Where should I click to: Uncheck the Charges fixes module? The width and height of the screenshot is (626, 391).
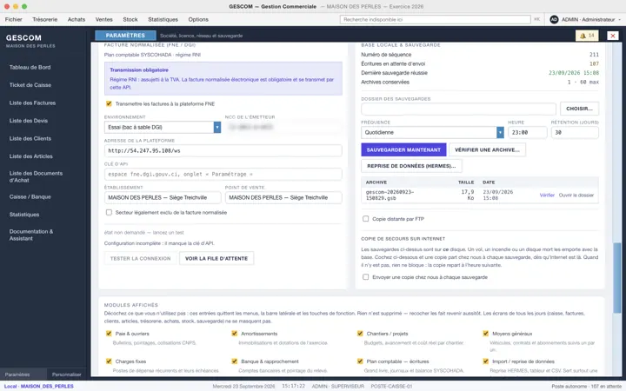coord(109,361)
